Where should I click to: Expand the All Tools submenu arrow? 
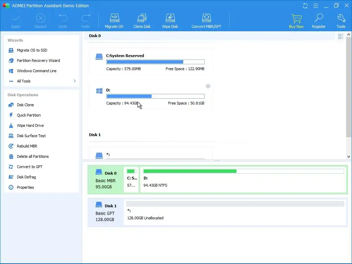point(75,81)
